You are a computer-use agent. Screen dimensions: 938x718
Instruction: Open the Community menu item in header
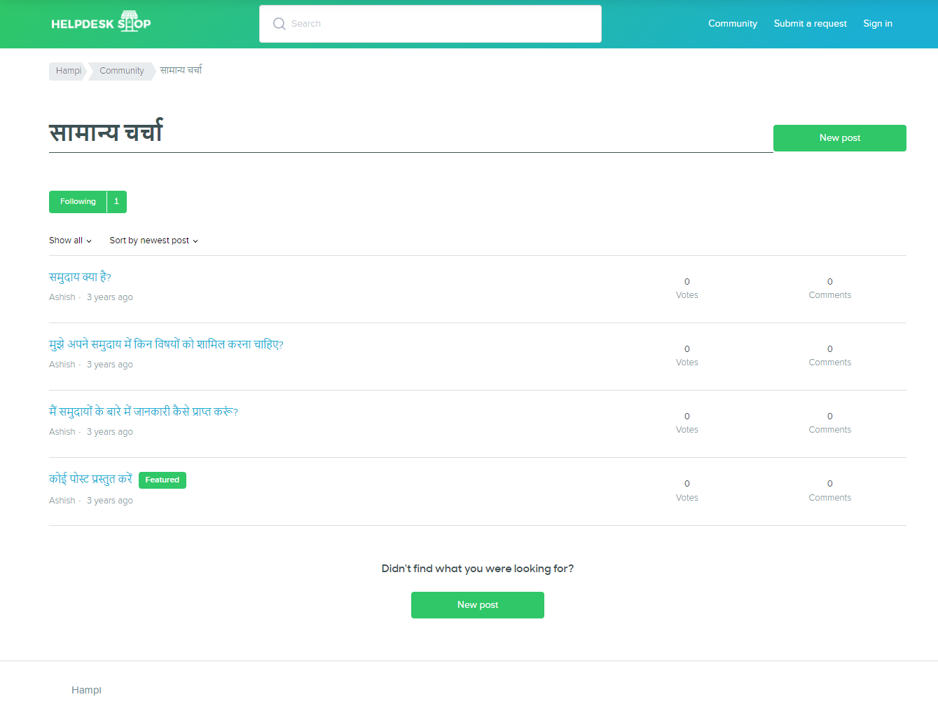(732, 24)
